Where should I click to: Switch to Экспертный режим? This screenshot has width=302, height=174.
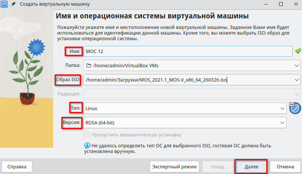click(x=175, y=166)
